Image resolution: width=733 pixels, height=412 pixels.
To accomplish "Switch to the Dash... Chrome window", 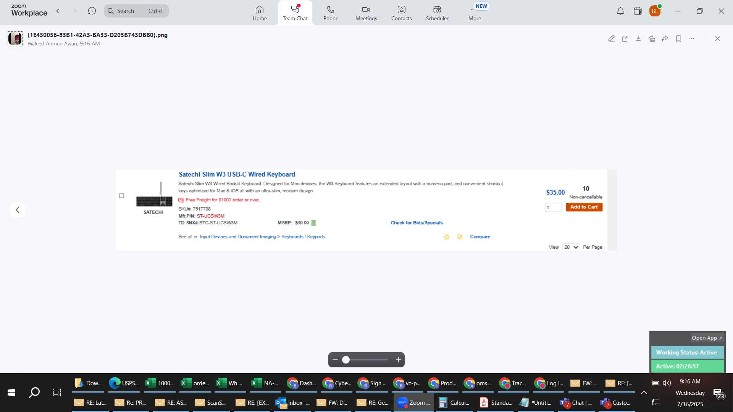I will pyautogui.click(x=302, y=383).
